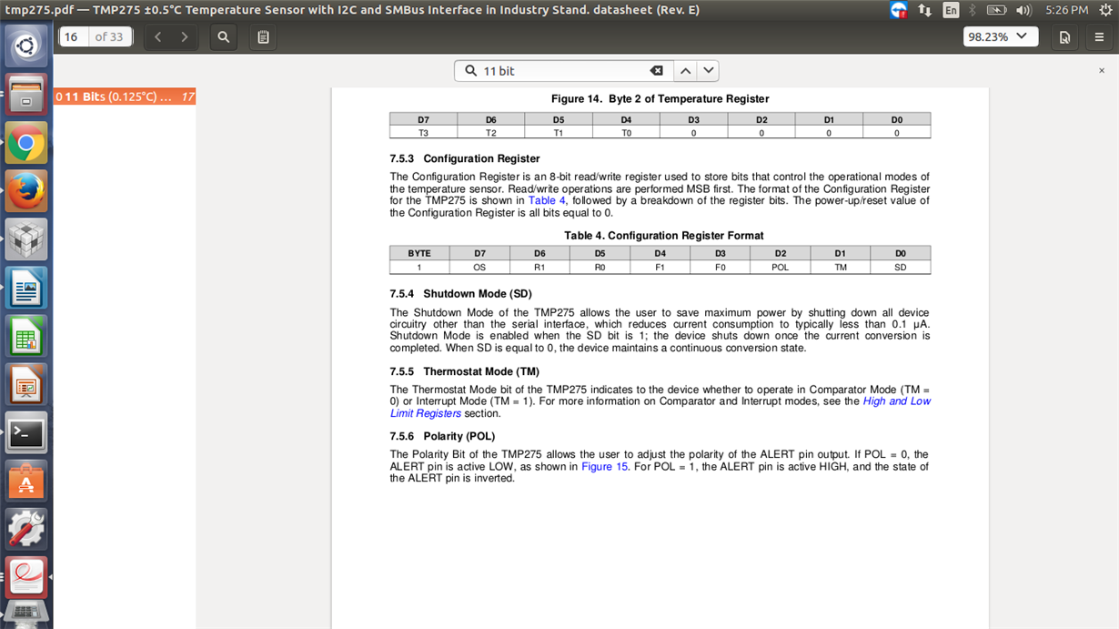Open LibreOffice Calc from launcher
This screenshot has width=1119, height=629.
click(x=26, y=338)
